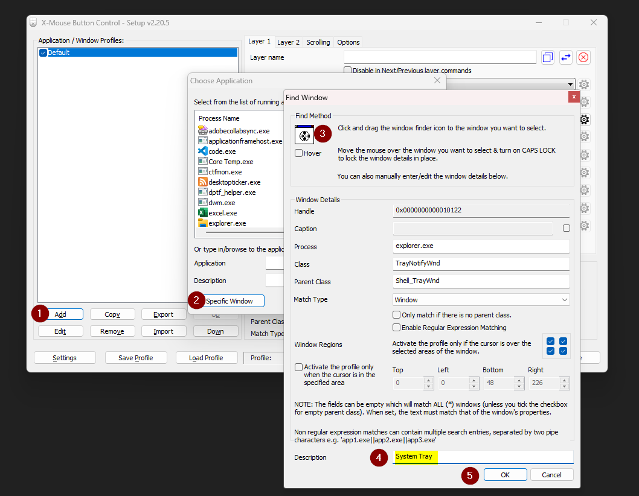
Task: Open the Options tab
Action: click(x=348, y=42)
